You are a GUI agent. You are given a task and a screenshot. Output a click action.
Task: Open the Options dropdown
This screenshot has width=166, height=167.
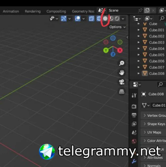[x=117, y=27]
